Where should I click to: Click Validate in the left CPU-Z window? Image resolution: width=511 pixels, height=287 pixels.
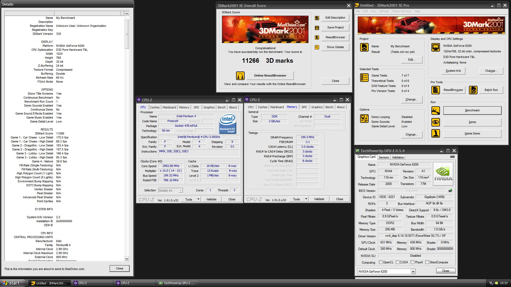[211, 199]
